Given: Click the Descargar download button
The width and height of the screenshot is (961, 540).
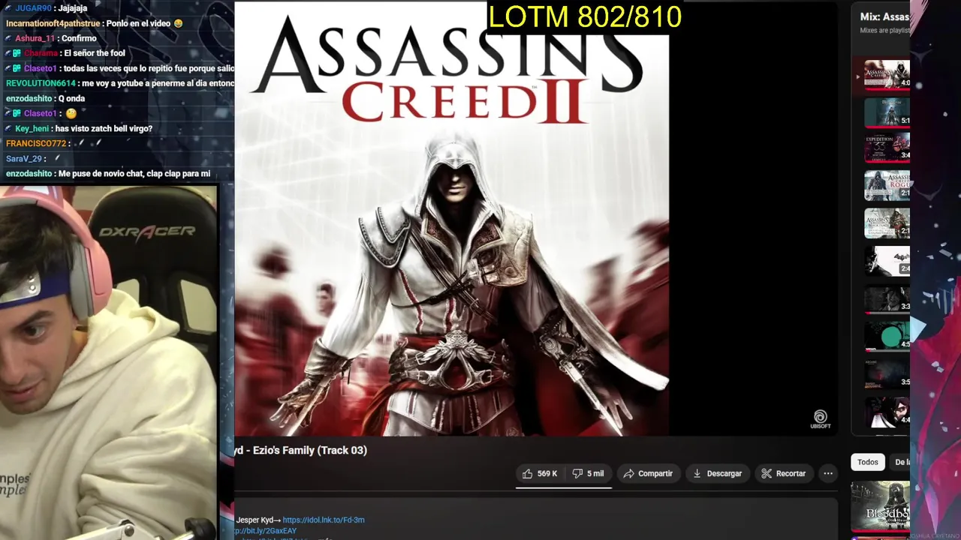Looking at the screenshot, I should point(717,473).
